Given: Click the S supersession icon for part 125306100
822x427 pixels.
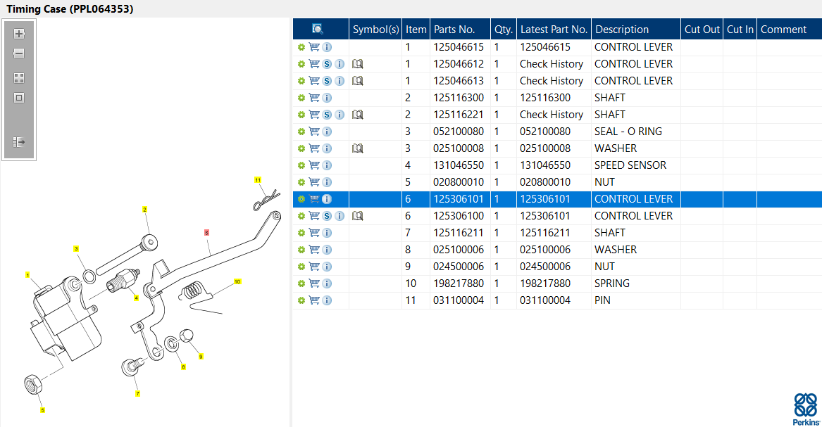Looking at the screenshot, I should pyautogui.click(x=327, y=215).
